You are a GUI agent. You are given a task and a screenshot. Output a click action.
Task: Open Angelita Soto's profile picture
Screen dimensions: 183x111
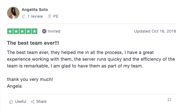click(13, 13)
